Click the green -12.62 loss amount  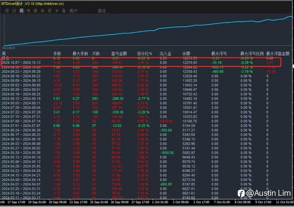(x=116, y=125)
